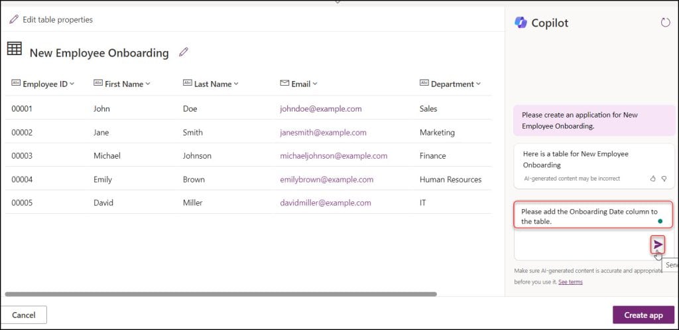This screenshot has width=679, height=330.
Task: Open michaeljohnson@example.com email link
Action: pos(334,155)
